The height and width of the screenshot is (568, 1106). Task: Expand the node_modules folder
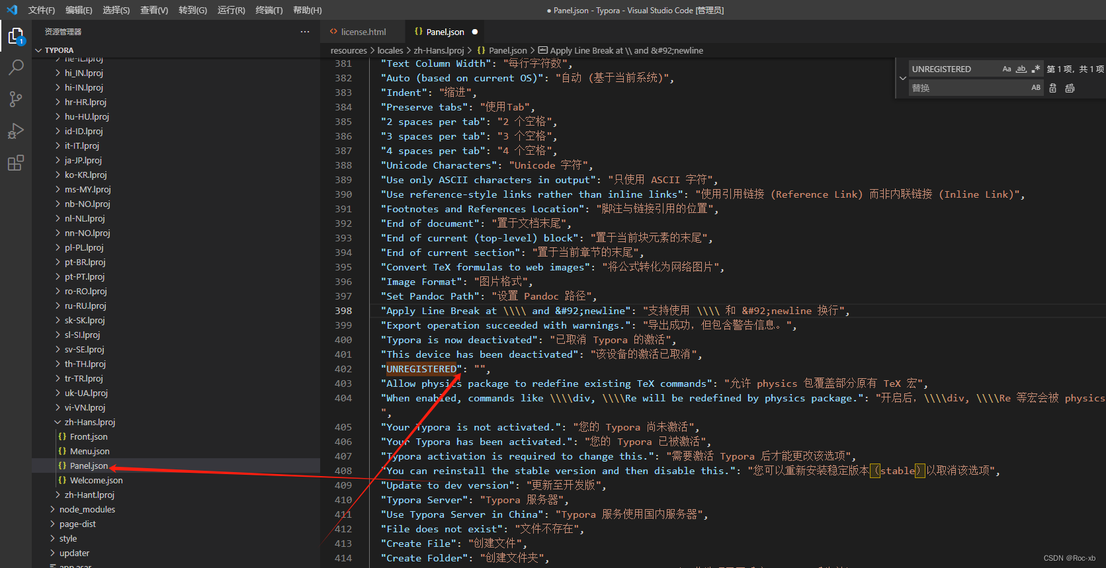(x=52, y=509)
